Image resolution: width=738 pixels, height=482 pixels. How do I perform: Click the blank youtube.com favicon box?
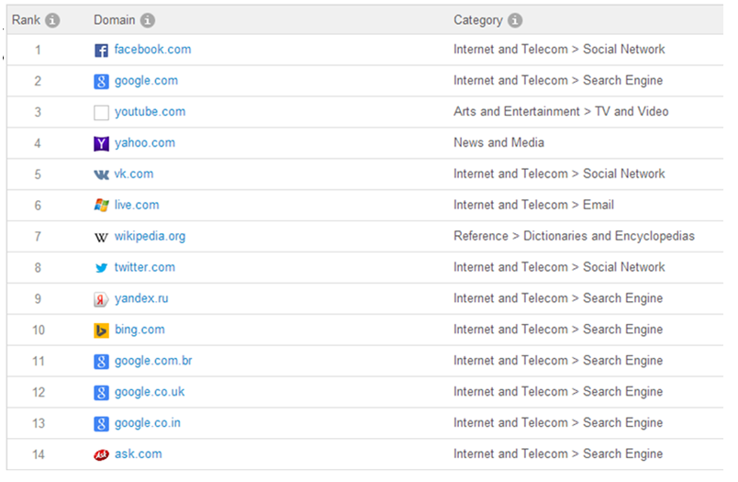click(101, 113)
